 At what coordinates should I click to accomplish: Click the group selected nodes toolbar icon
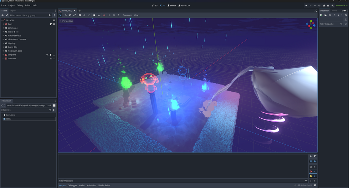pos(89,15)
